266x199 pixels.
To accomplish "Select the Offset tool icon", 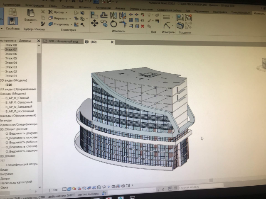I will point(104,15).
